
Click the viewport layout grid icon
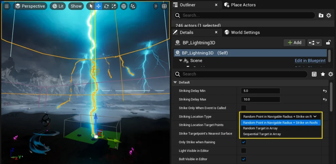point(164,6)
